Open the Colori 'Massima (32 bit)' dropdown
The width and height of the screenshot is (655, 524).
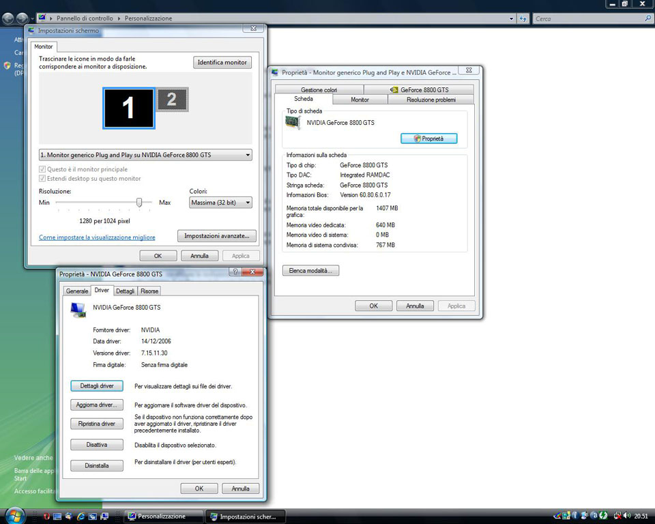220,203
